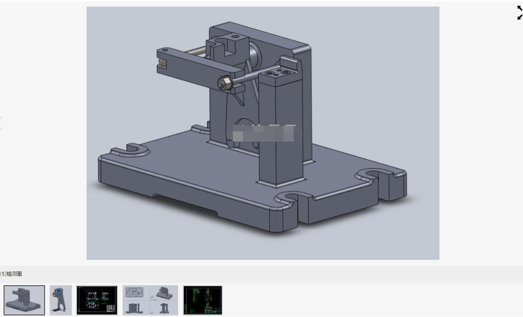Click the caption text 轴测图
523x317 pixels.
[14, 274]
